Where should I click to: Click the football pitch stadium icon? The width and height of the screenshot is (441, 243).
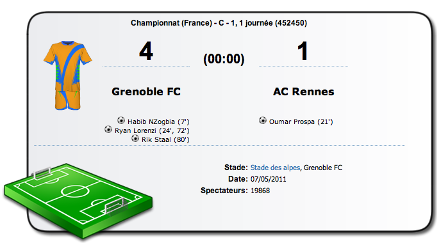(78, 200)
